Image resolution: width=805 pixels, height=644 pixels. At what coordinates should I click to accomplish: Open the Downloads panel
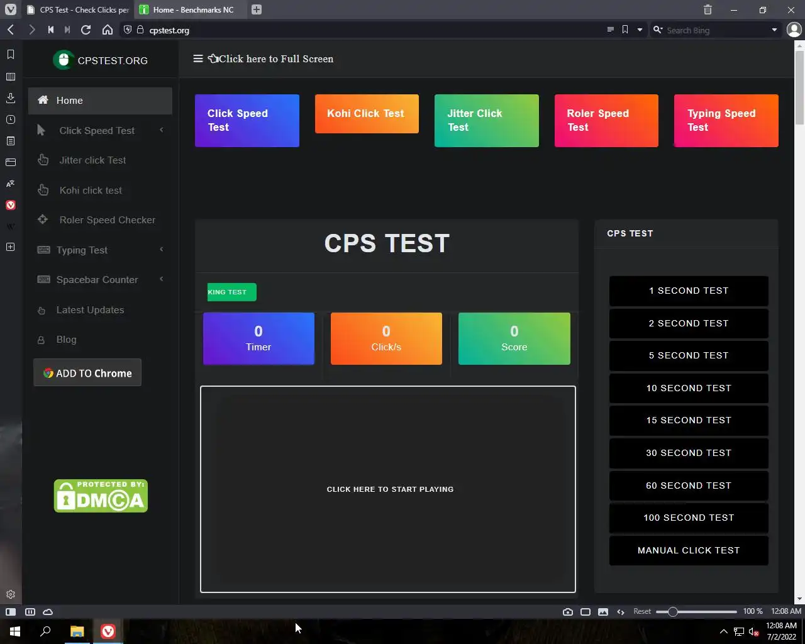[x=11, y=98]
